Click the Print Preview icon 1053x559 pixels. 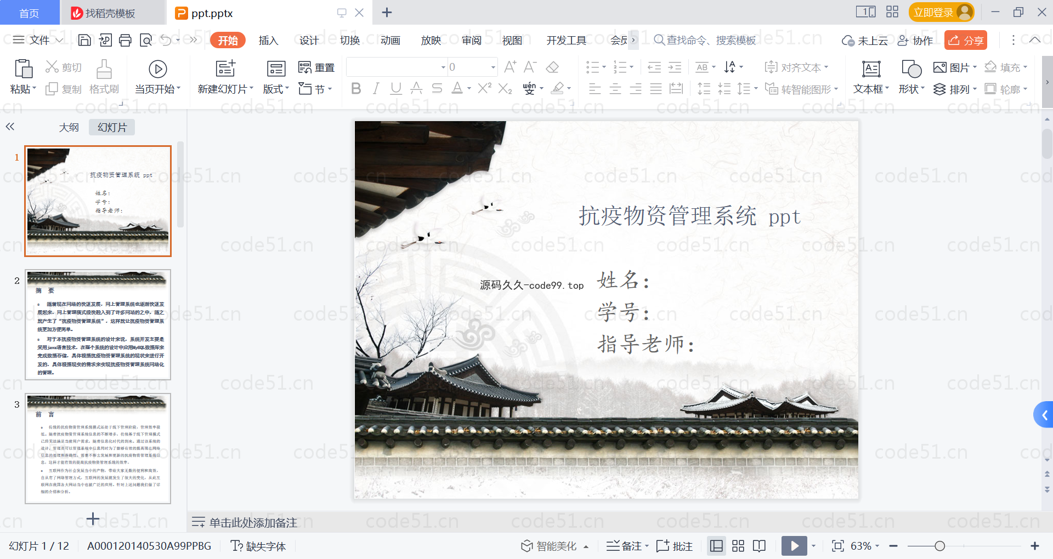(x=146, y=40)
